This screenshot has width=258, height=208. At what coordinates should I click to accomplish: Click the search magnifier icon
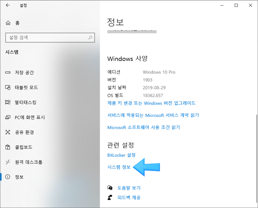point(90,37)
